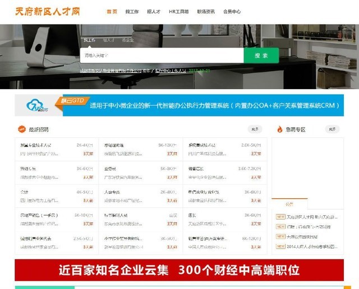The image size is (359, 289).
Task: Click the flame icon beside 急聘专区
Action: pyautogui.click(x=279, y=129)
